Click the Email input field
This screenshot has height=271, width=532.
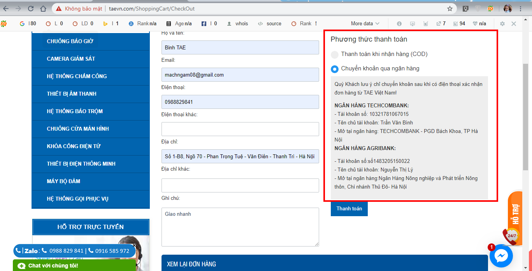pyautogui.click(x=240, y=75)
